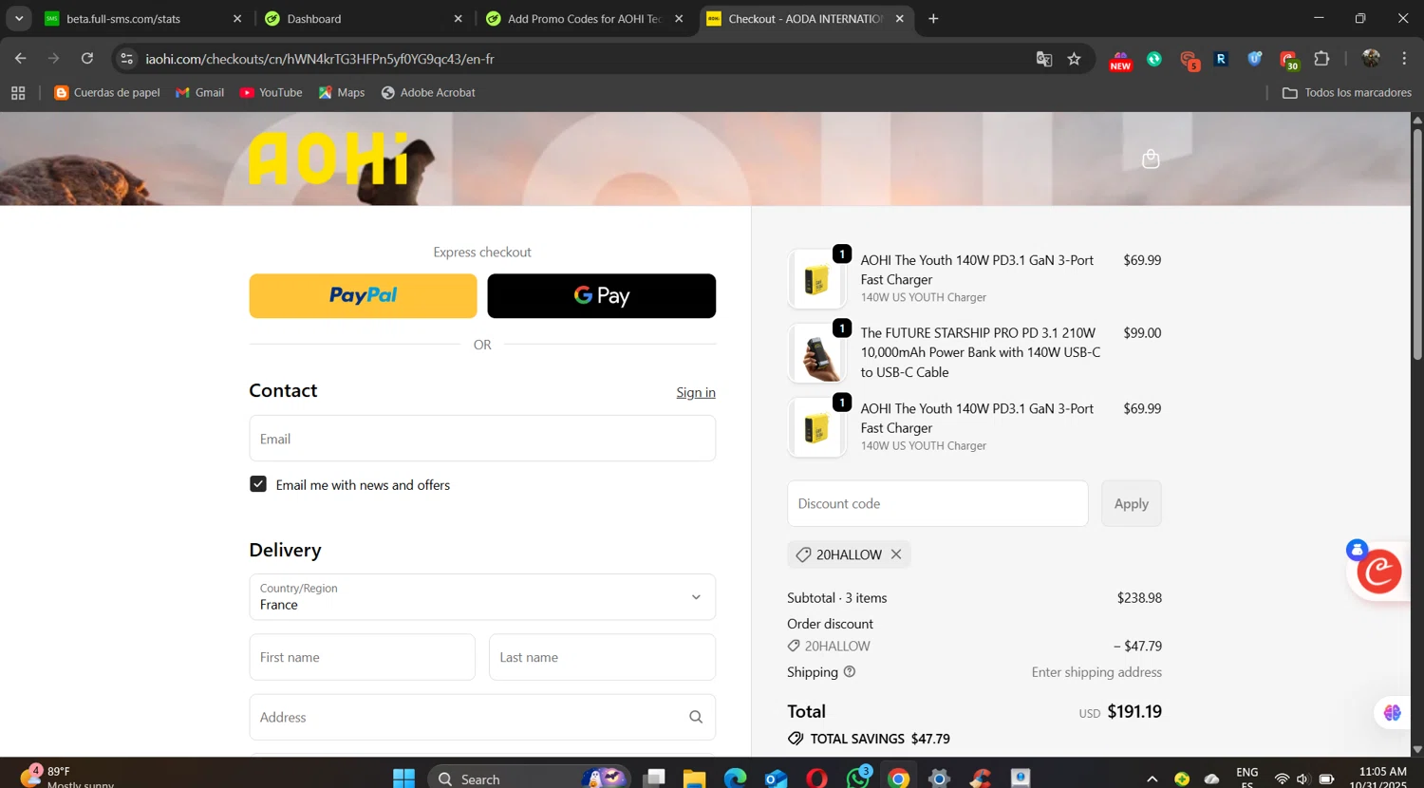Click the blue user badge above the chat widget

coord(1357,550)
